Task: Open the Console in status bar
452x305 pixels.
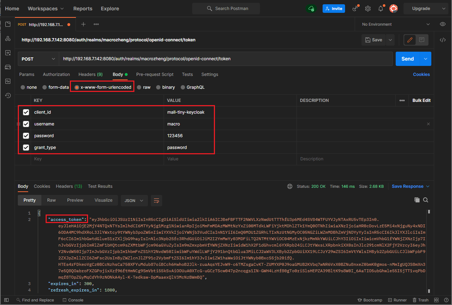Action: pyautogui.click(x=72, y=300)
